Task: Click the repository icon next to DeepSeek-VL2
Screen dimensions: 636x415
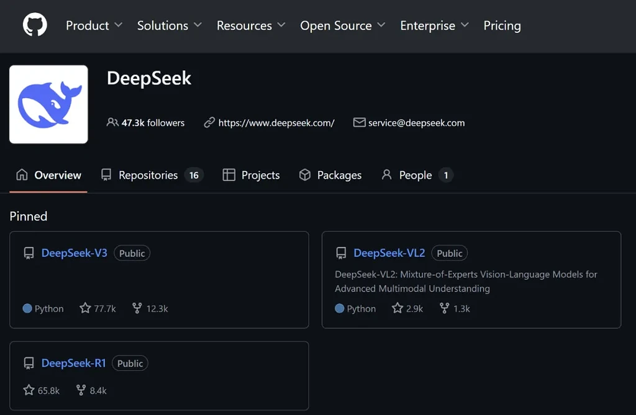Action: pyautogui.click(x=341, y=252)
